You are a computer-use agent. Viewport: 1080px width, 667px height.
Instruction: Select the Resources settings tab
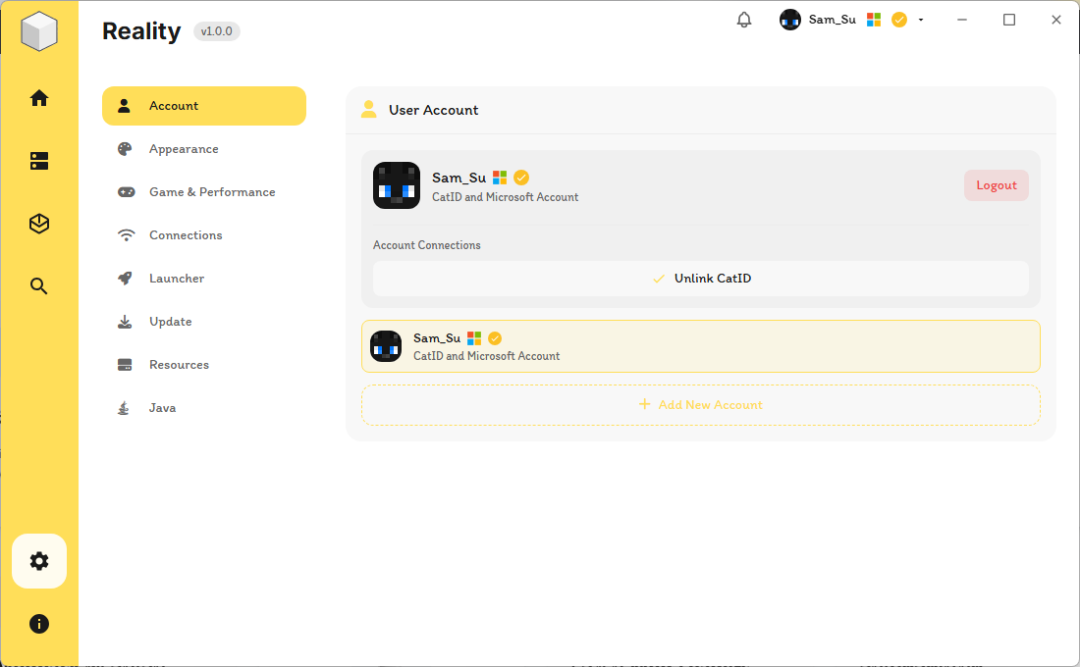pyautogui.click(x=179, y=365)
